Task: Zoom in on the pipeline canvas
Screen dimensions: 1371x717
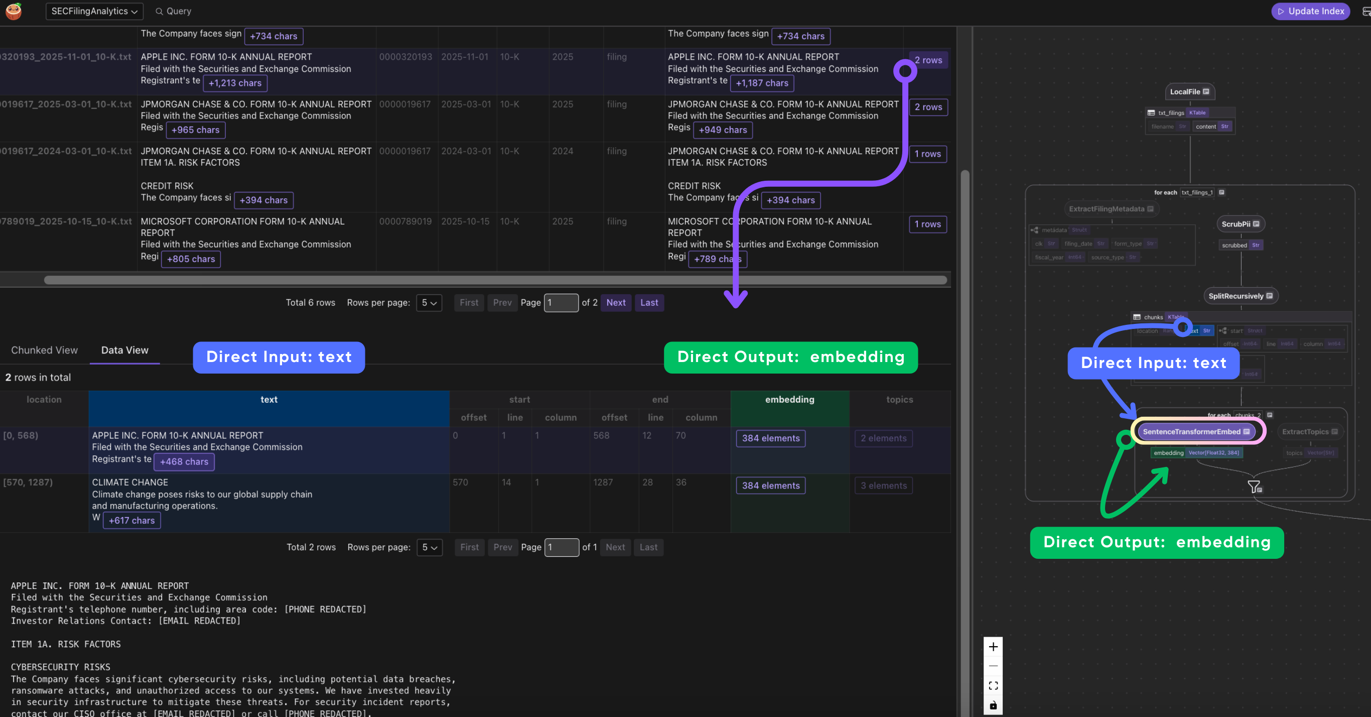Action: [x=993, y=647]
